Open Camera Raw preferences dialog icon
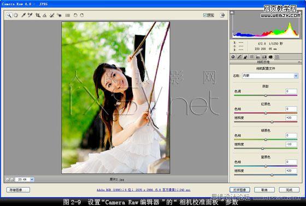 tap(68, 15)
